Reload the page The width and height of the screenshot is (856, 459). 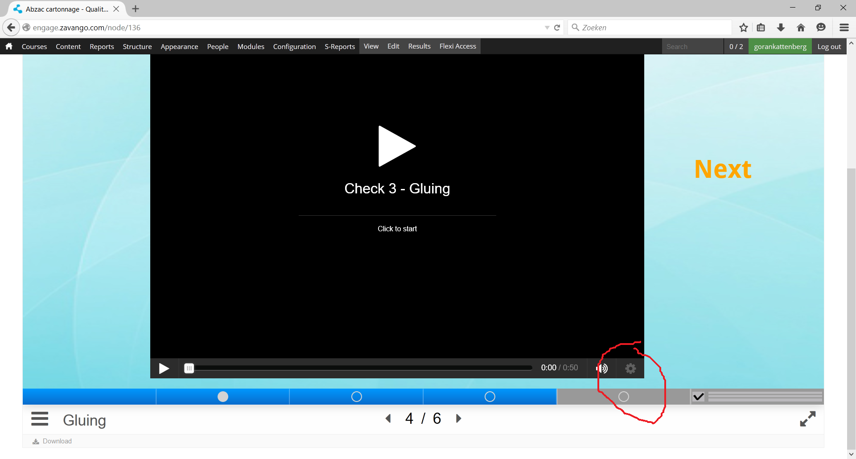pos(557,28)
